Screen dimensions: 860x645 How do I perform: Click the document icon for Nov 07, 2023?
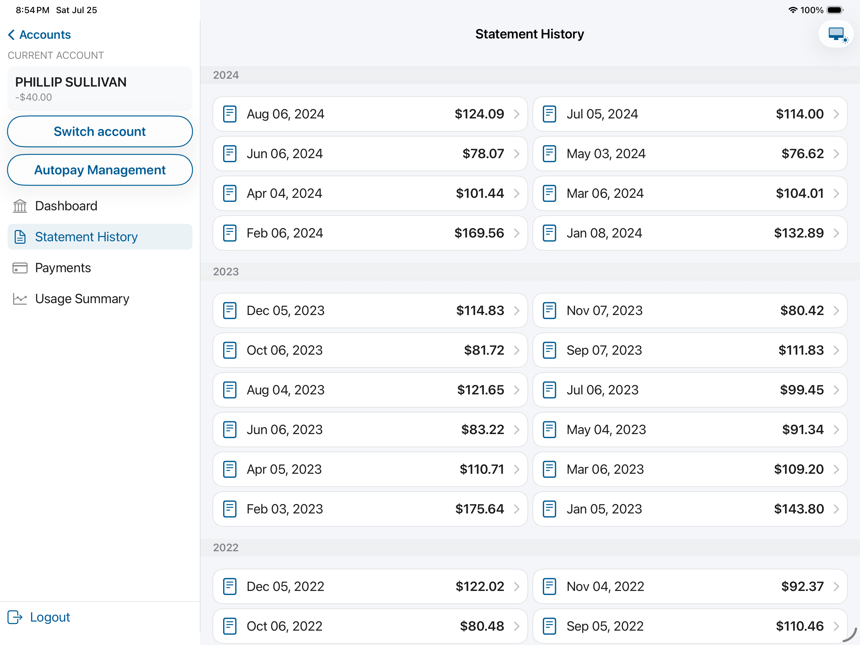pos(549,311)
